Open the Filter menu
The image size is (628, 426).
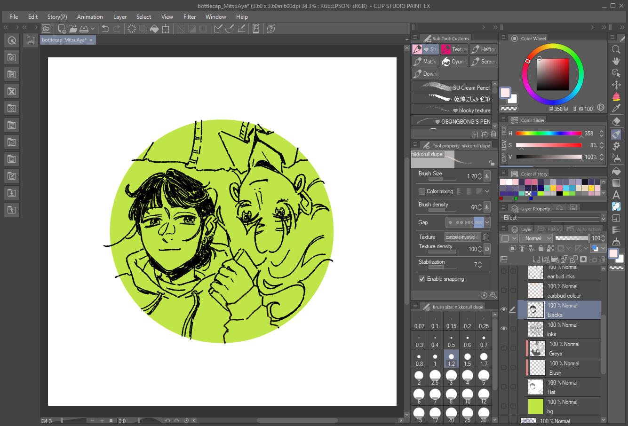[x=189, y=16]
